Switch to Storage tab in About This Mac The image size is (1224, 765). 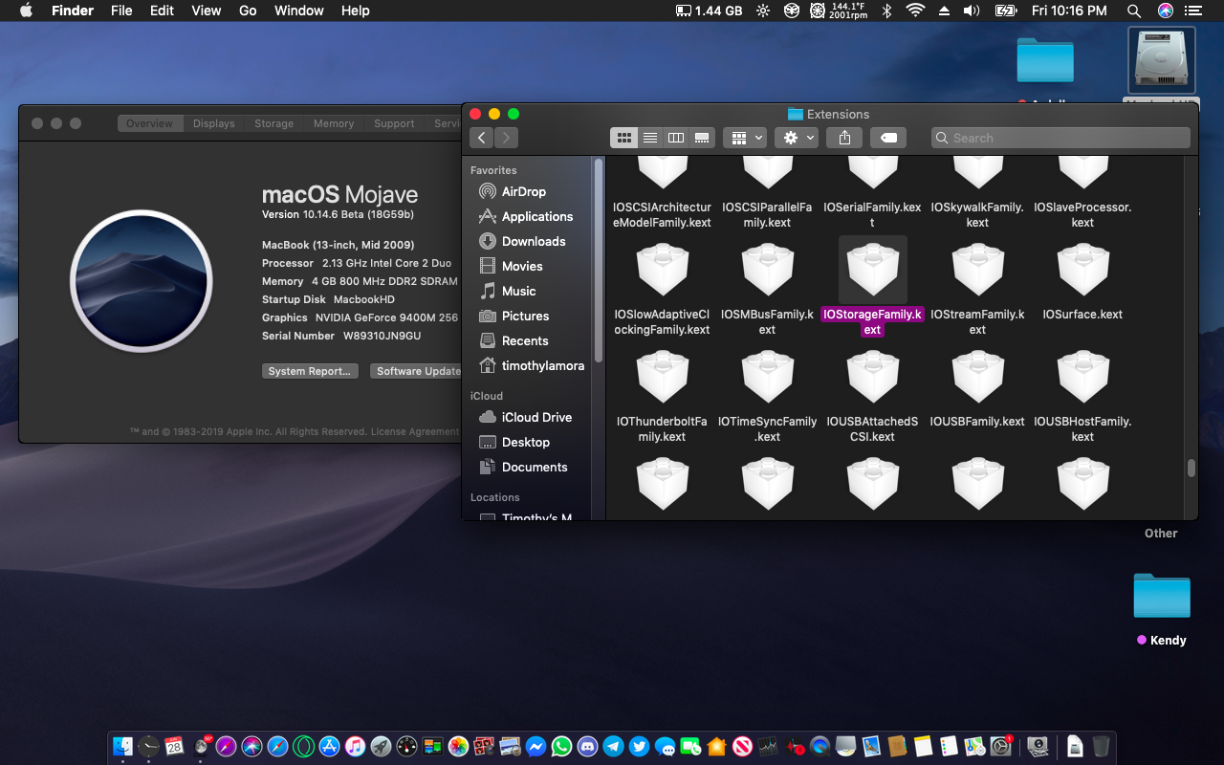[x=273, y=123]
